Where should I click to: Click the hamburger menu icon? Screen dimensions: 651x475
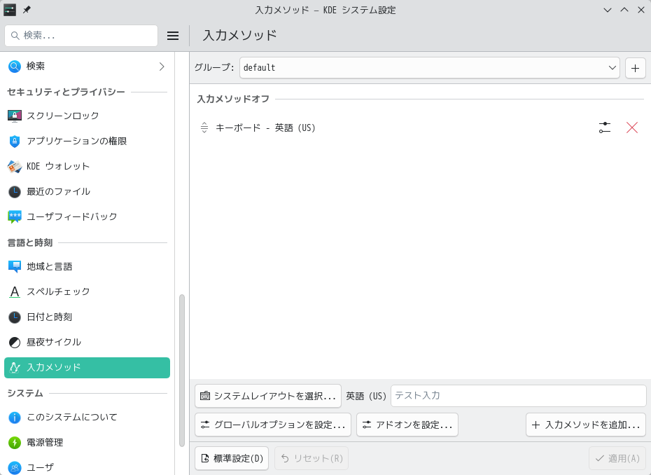(x=173, y=36)
